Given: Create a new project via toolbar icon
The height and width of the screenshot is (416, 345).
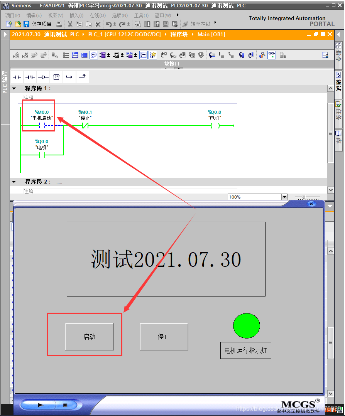Looking at the screenshot, I should [9, 24].
